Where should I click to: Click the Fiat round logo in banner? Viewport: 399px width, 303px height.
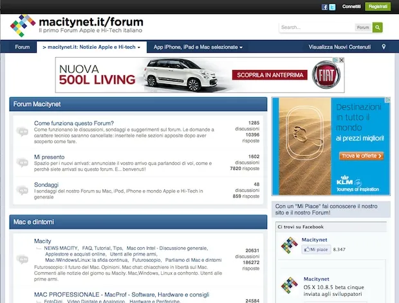326,75
